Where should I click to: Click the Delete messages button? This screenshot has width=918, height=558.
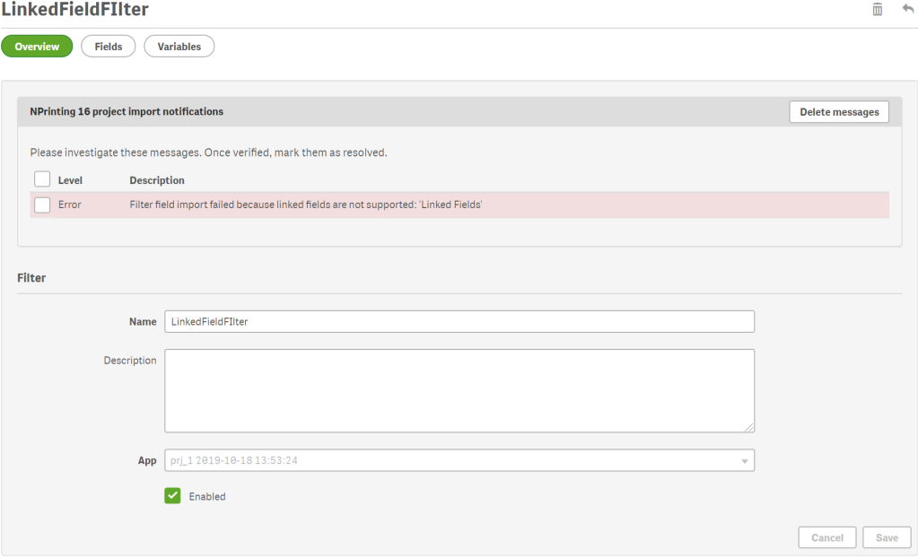pos(839,112)
